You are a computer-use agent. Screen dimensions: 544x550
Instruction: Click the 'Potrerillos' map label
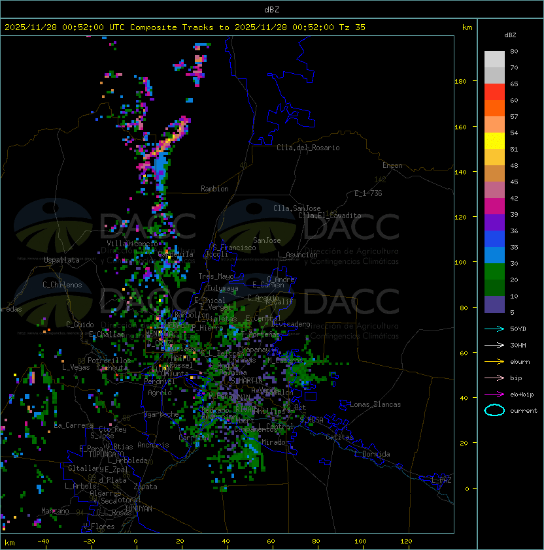[x=109, y=361]
